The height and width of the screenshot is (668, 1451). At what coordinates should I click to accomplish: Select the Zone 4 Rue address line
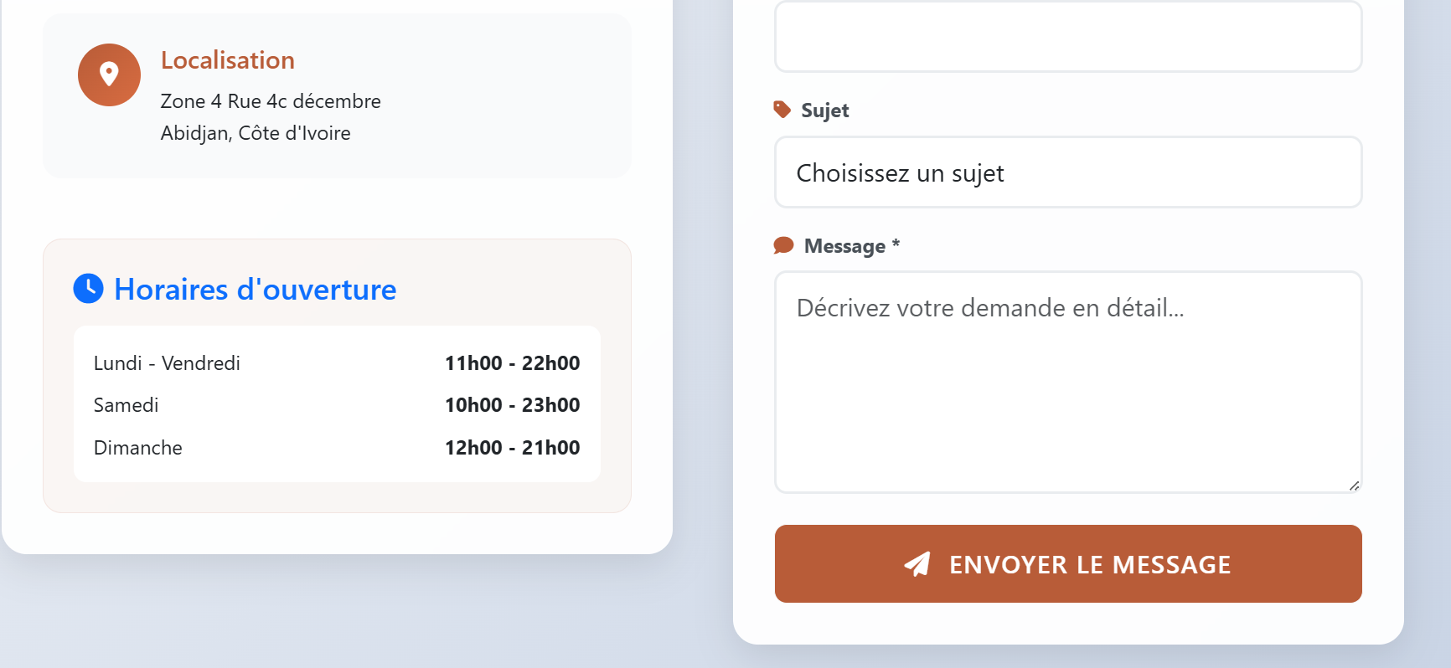tap(271, 101)
